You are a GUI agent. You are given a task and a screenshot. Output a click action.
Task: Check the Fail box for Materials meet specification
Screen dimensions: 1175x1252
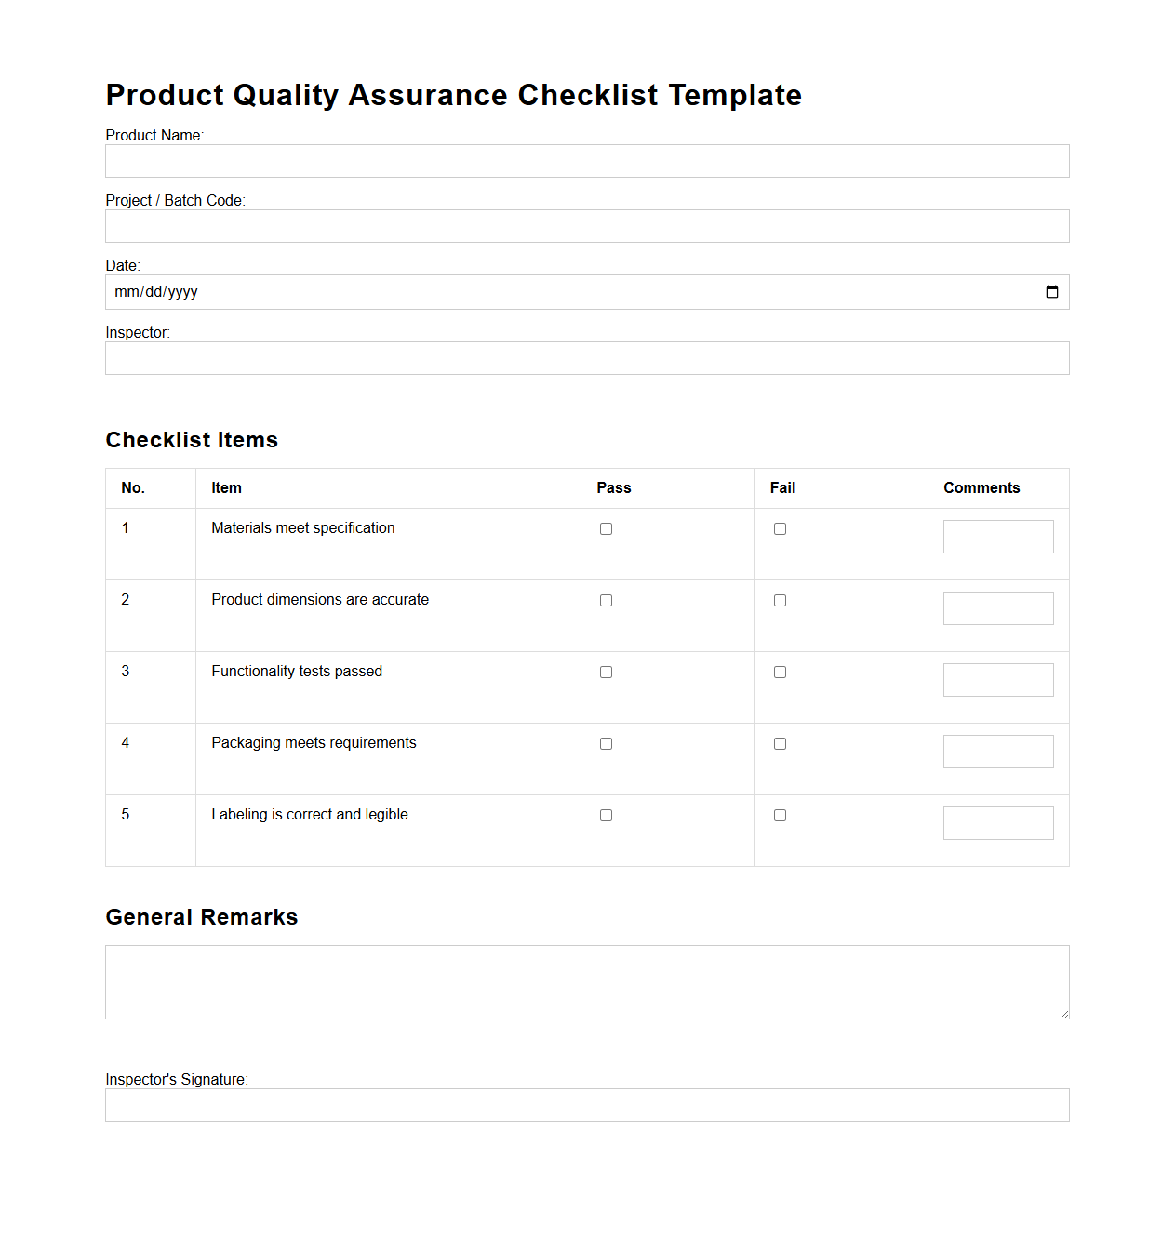[x=780, y=527]
